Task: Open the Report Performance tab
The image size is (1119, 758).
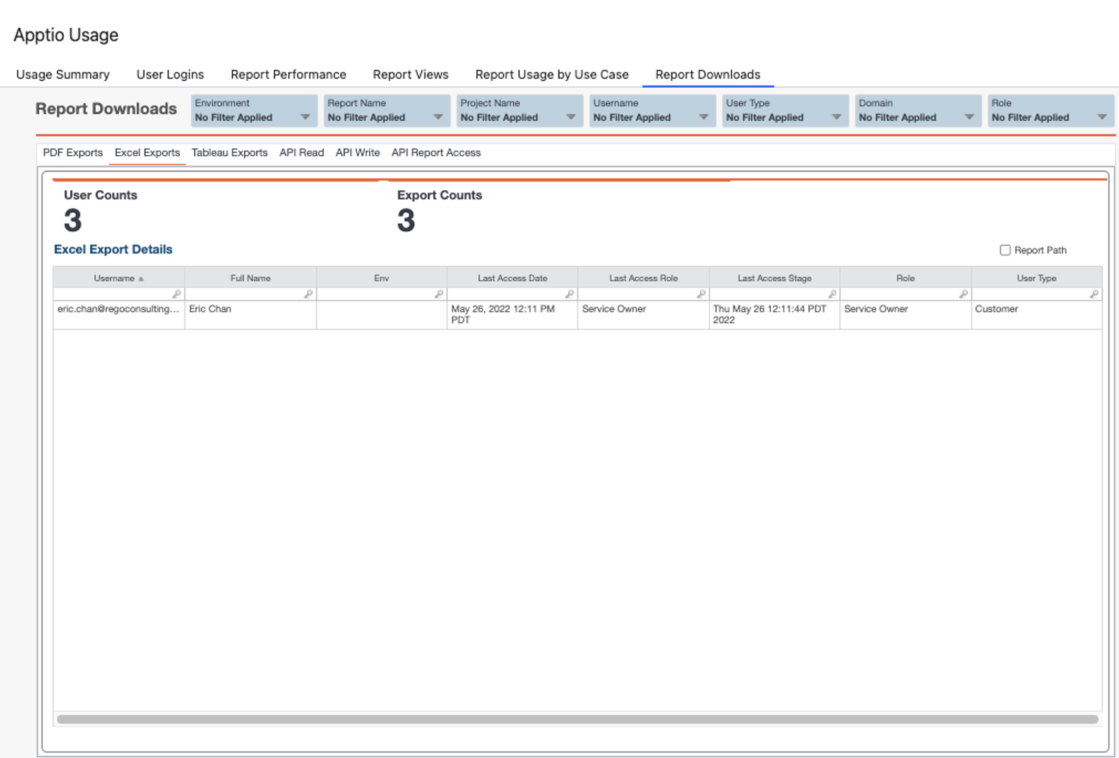Action: coord(289,75)
